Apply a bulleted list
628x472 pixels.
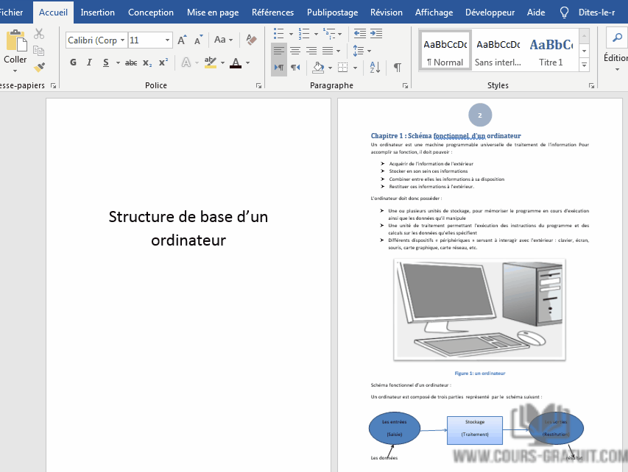click(279, 34)
